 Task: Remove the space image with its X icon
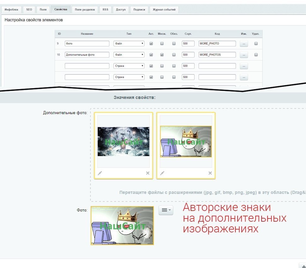click(147, 173)
